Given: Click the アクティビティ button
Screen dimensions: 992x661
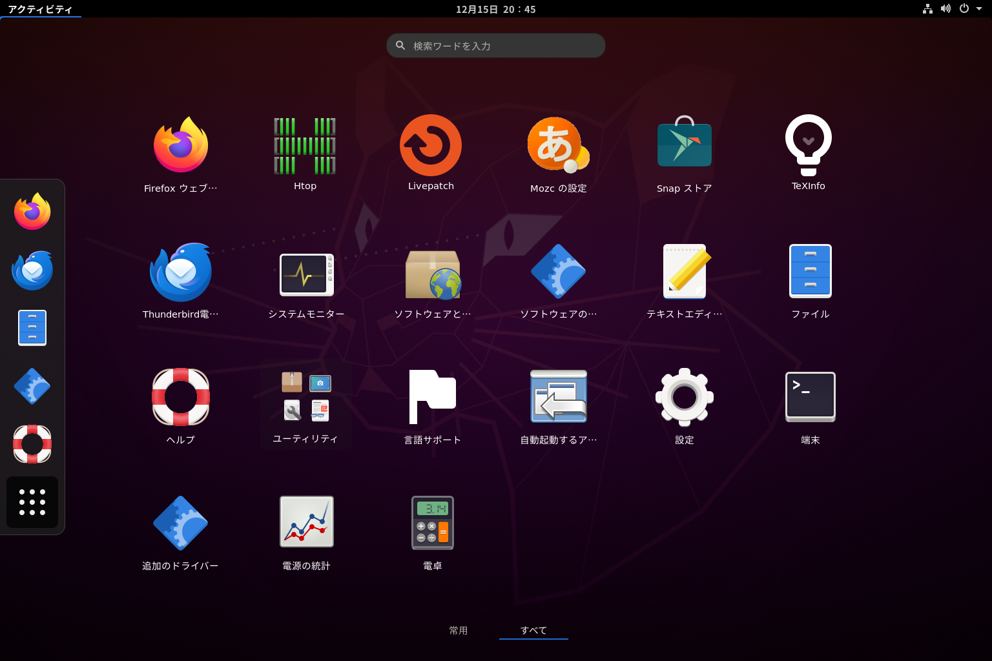Looking at the screenshot, I should 40,9.
